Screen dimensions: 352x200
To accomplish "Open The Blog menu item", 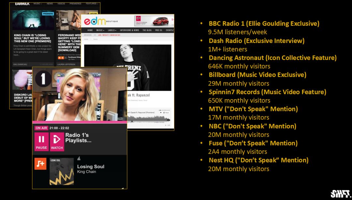I will coord(147,30).
